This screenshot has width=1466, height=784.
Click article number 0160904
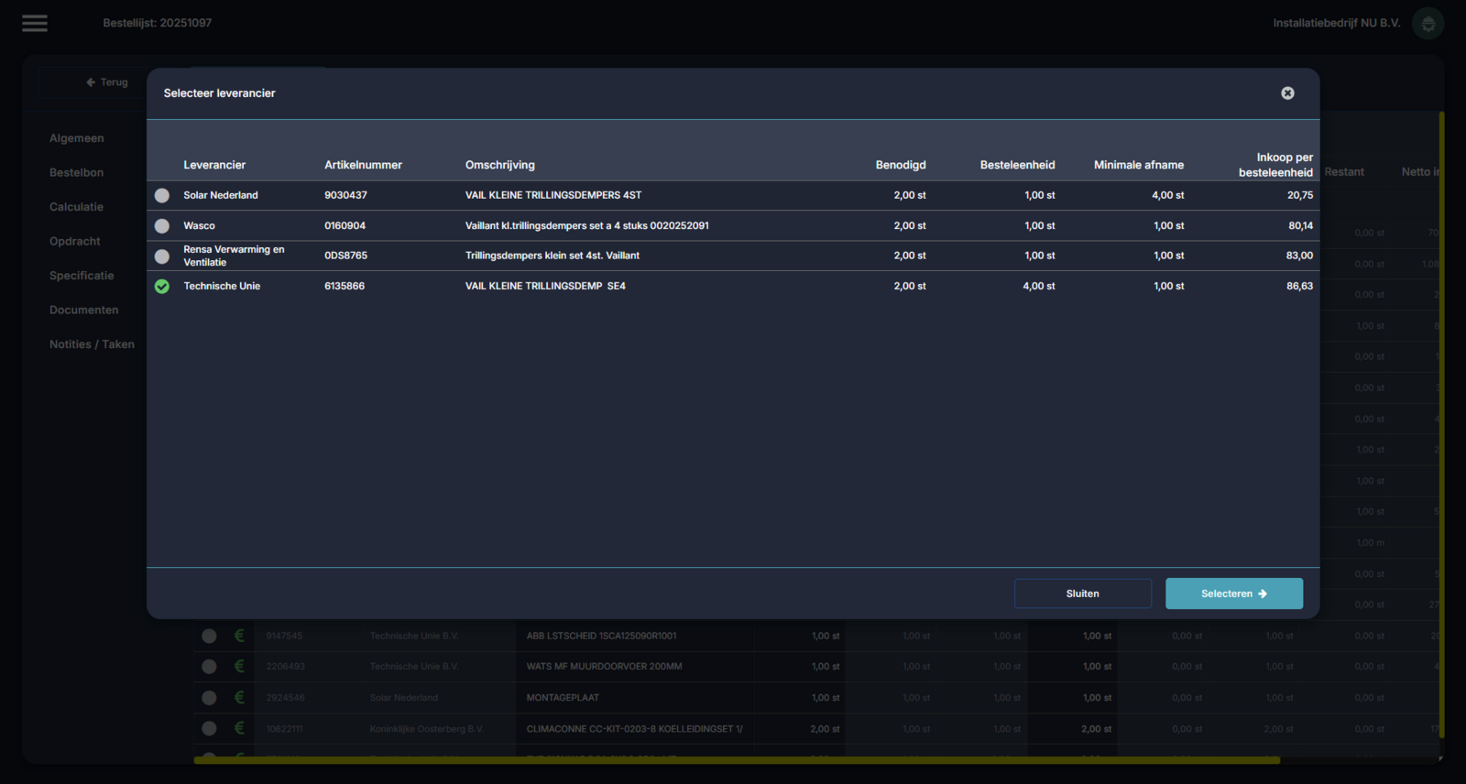[x=345, y=225]
